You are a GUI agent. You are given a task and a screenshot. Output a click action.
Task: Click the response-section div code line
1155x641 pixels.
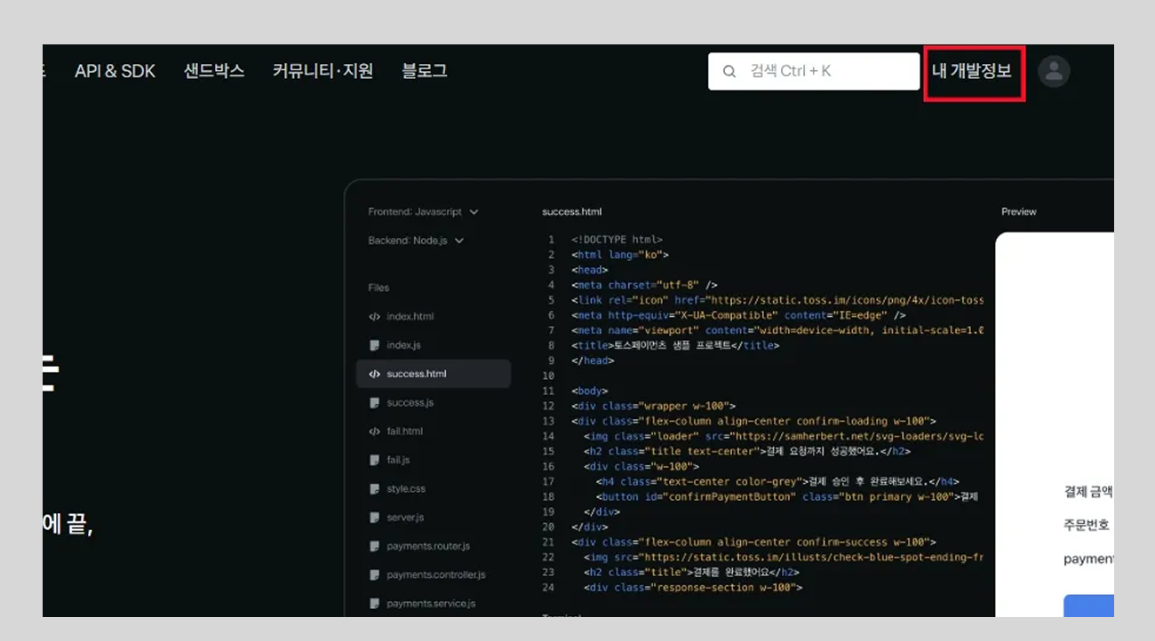pos(693,587)
